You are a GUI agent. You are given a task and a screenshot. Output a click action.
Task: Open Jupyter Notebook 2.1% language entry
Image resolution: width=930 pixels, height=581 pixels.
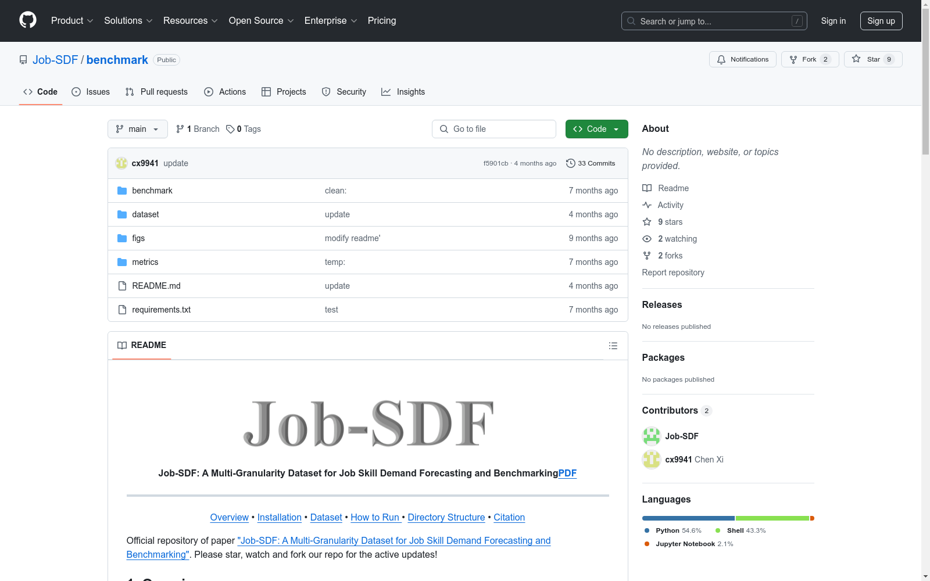pyautogui.click(x=689, y=544)
